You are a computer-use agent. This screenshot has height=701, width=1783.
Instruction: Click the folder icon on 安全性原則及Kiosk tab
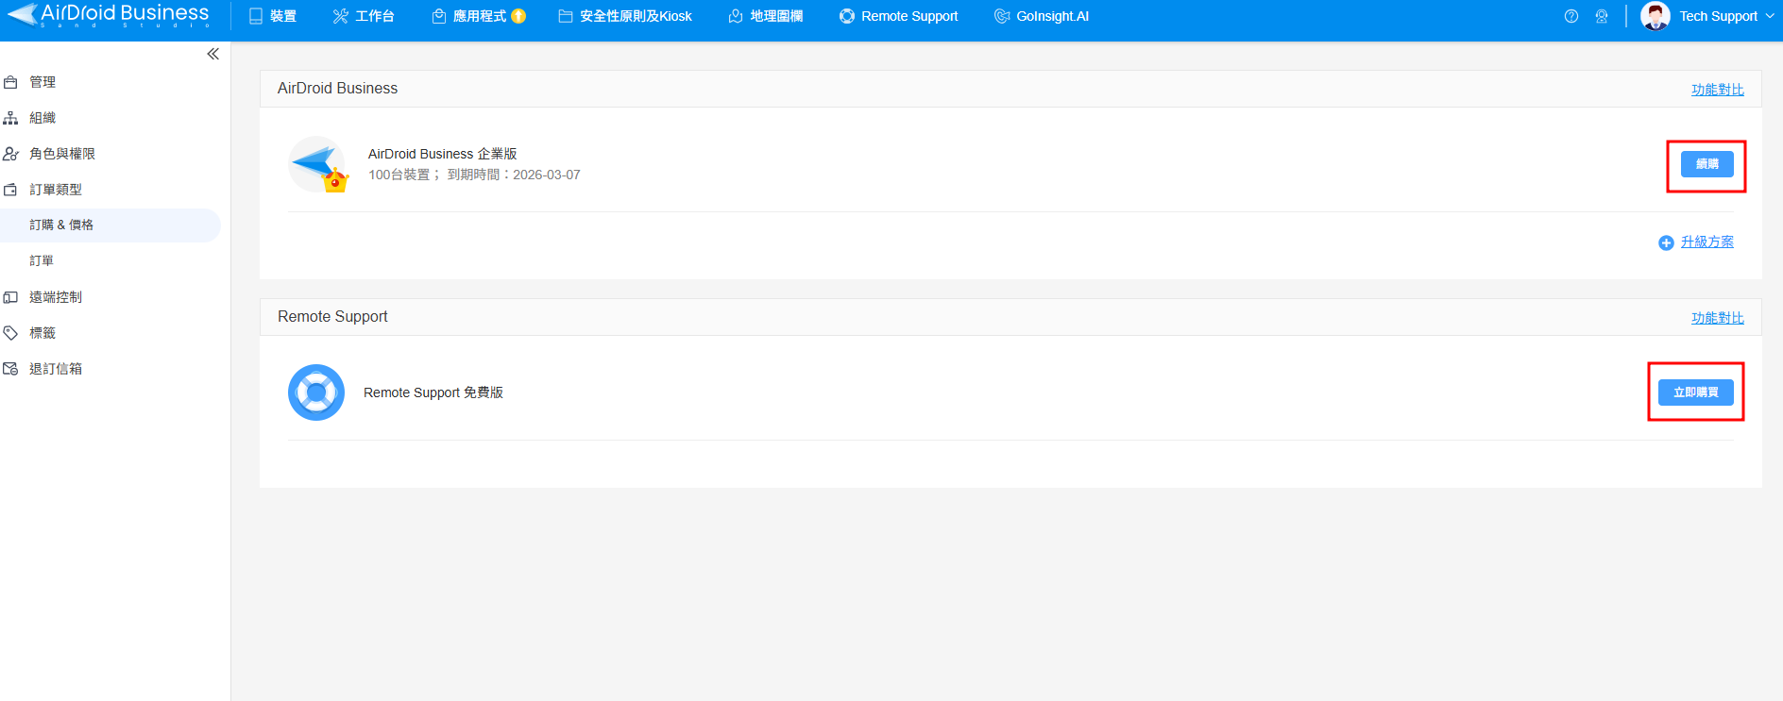tap(566, 16)
